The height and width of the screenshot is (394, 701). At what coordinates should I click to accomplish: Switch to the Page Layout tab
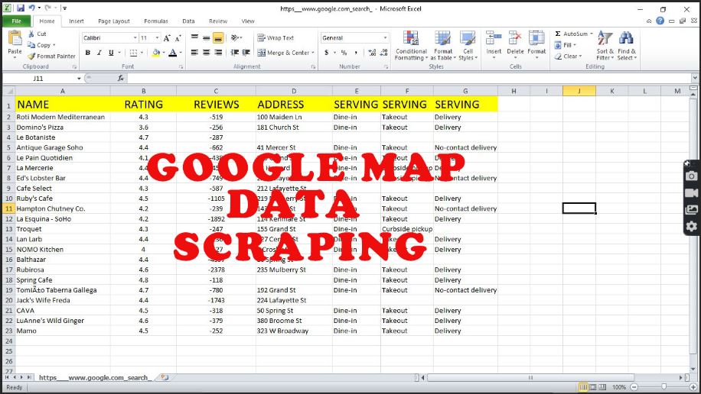point(113,21)
